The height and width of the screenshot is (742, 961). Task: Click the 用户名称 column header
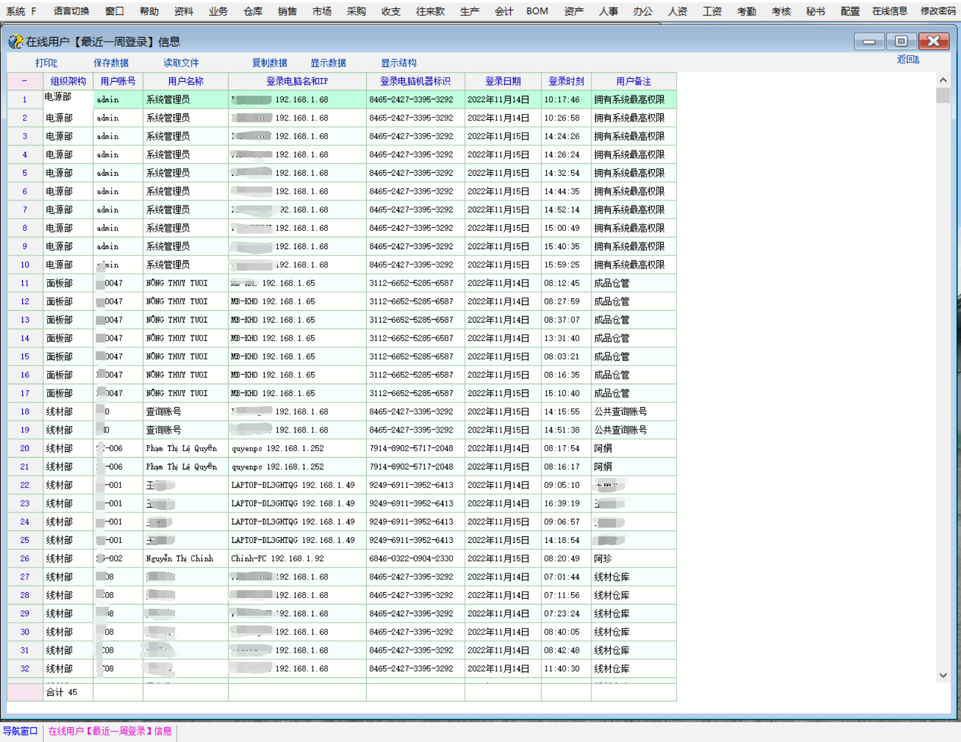185,81
